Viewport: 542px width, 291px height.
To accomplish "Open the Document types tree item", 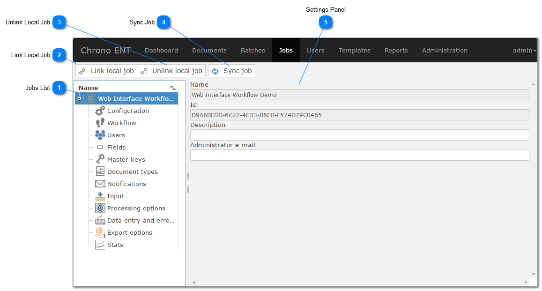I will (133, 172).
